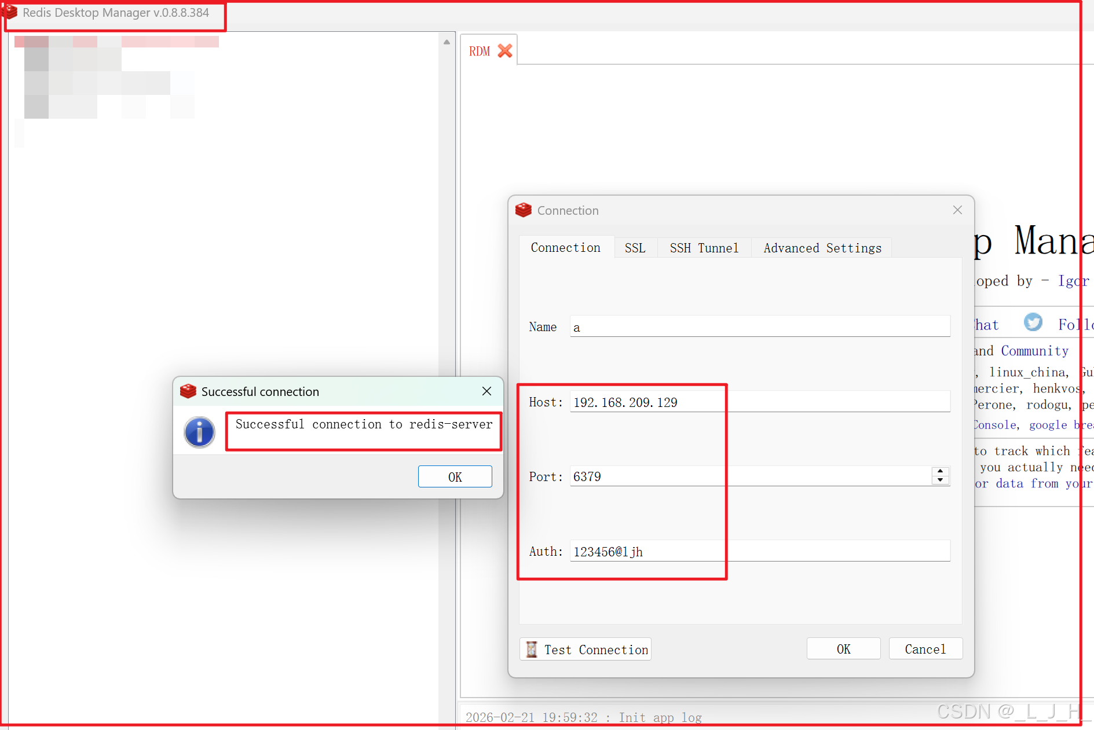Click Test Connection button

tap(586, 649)
